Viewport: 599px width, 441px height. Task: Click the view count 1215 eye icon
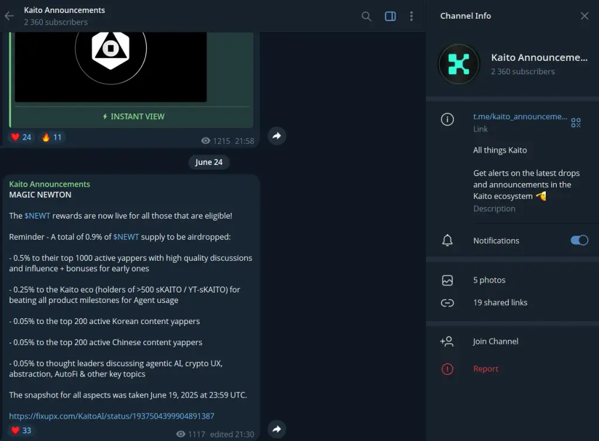[x=205, y=141]
